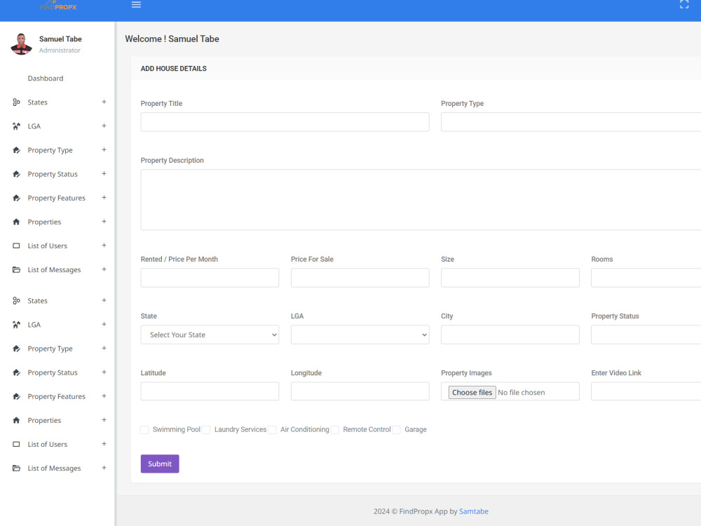Focus the City input field

(510, 335)
